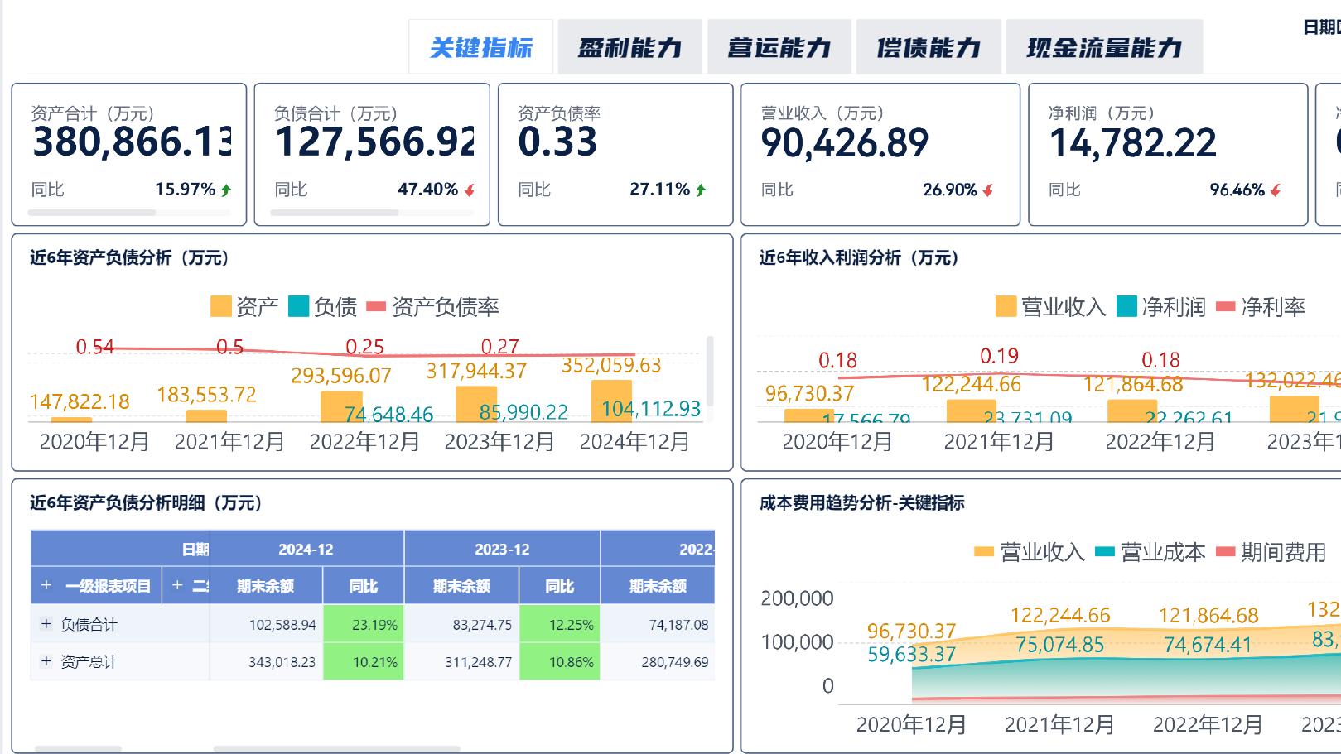Click the down arrow on 营业收入 card

[x=986, y=189]
